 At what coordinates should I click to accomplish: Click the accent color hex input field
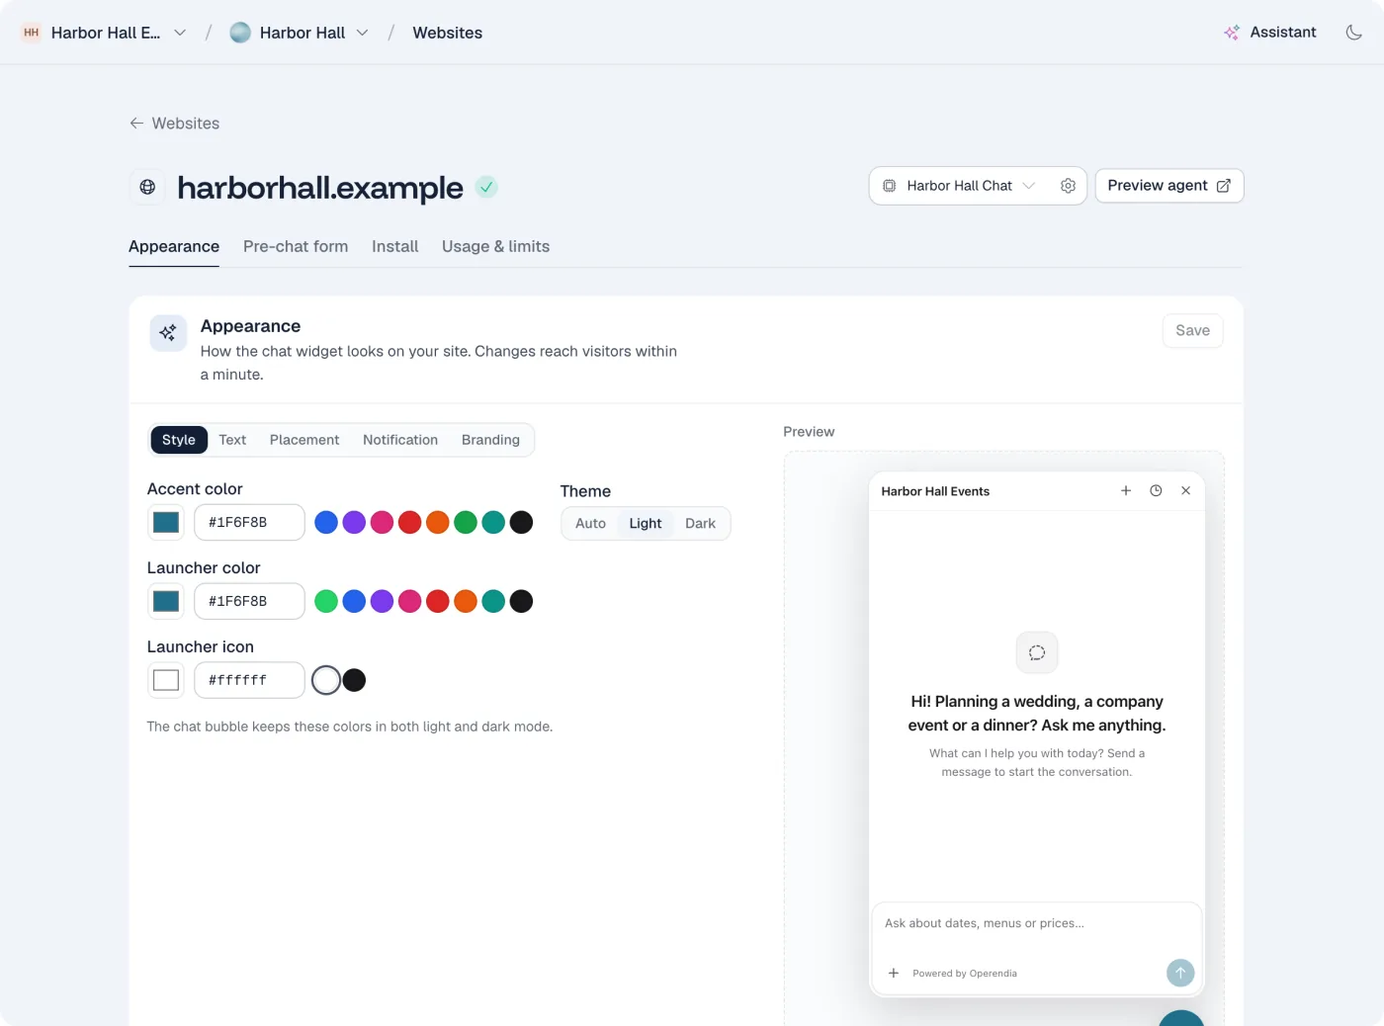pyautogui.click(x=249, y=522)
